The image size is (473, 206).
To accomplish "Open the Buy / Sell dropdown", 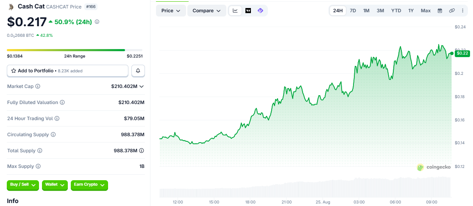I will 23,184.
